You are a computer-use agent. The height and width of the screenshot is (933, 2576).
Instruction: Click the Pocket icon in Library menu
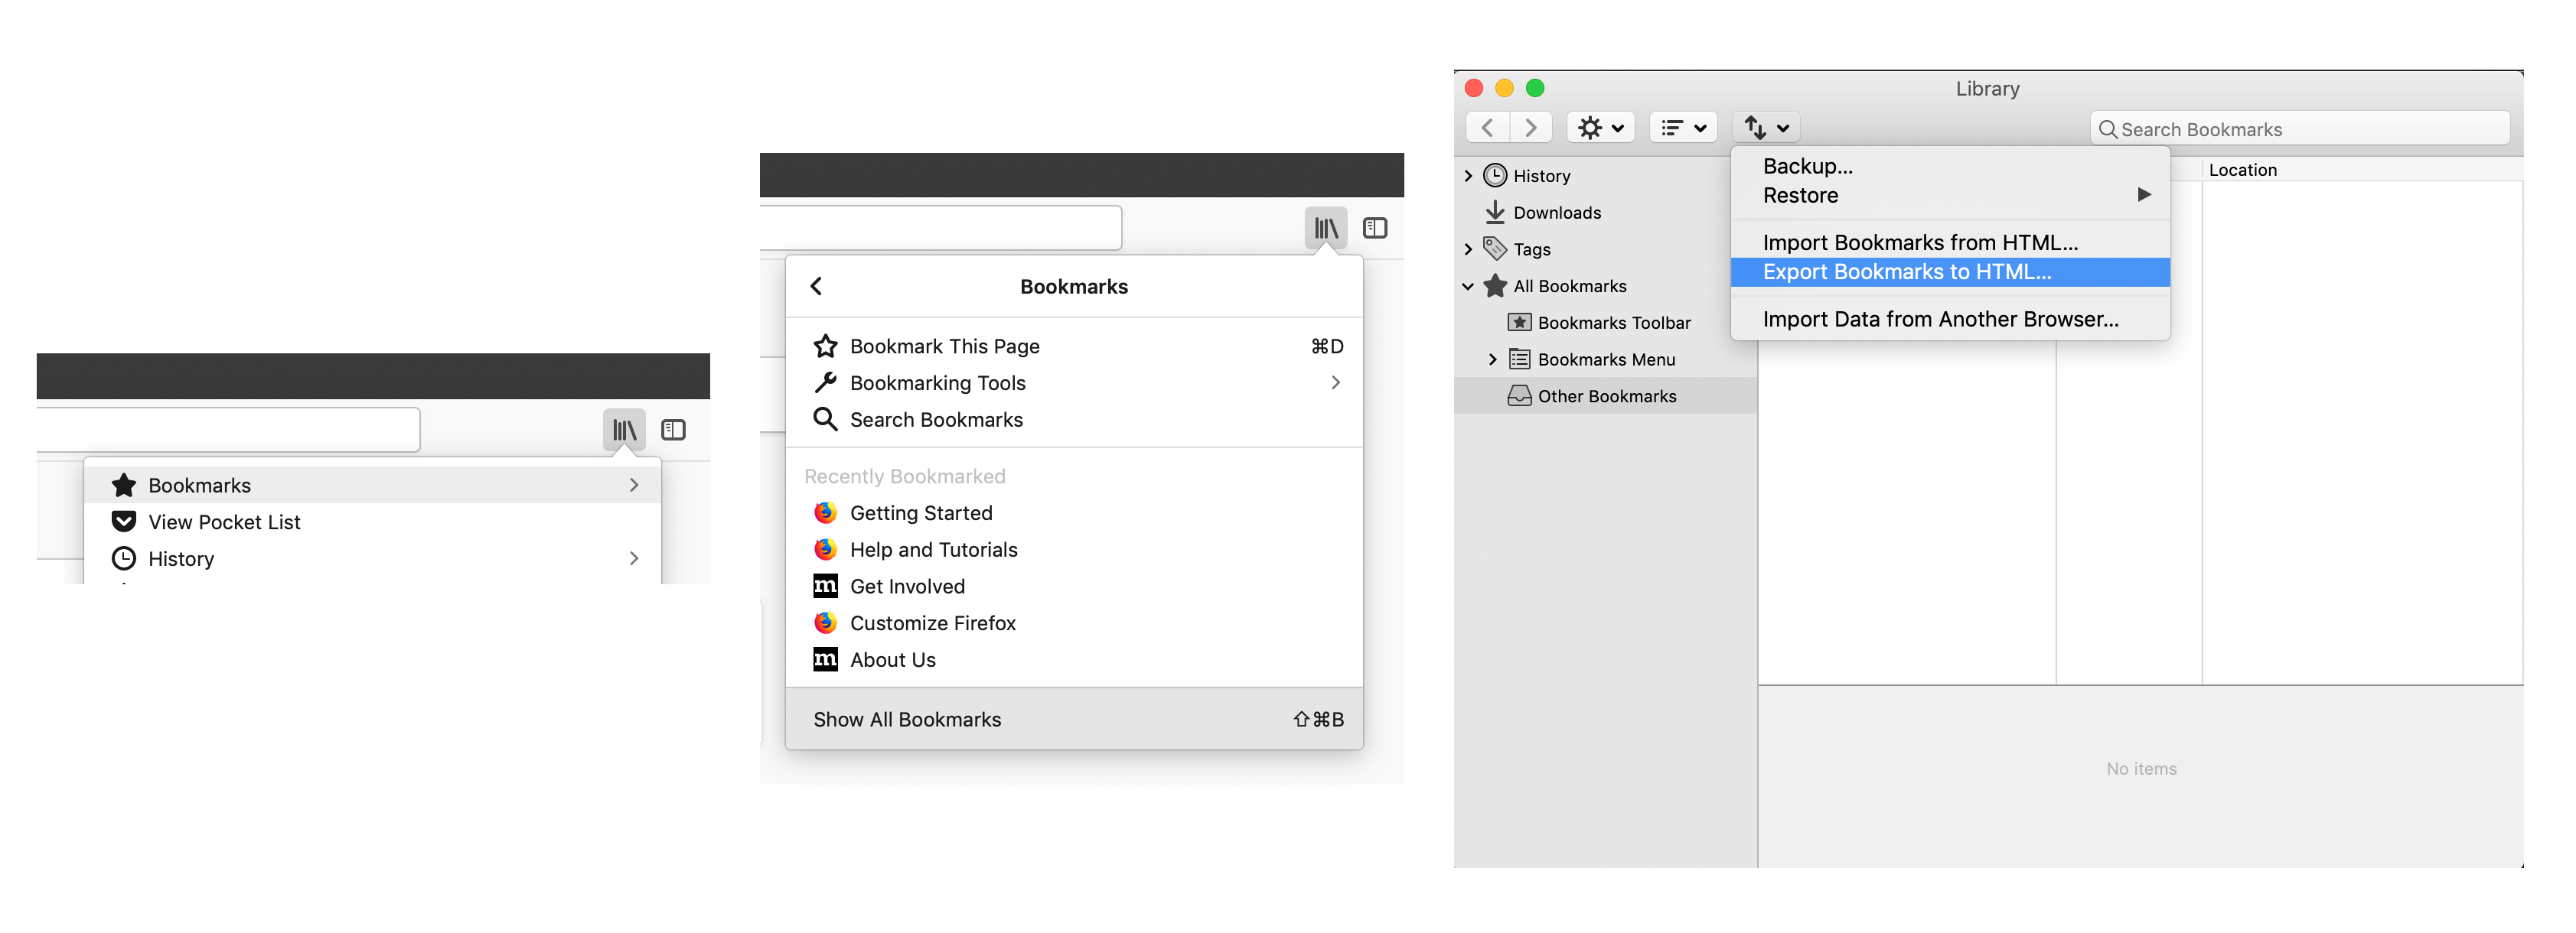point(124,522)
